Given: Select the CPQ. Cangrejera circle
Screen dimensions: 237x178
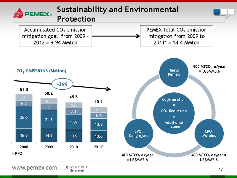Looking at the screenshot, I should pyautogui.click(x=139, y=133).
